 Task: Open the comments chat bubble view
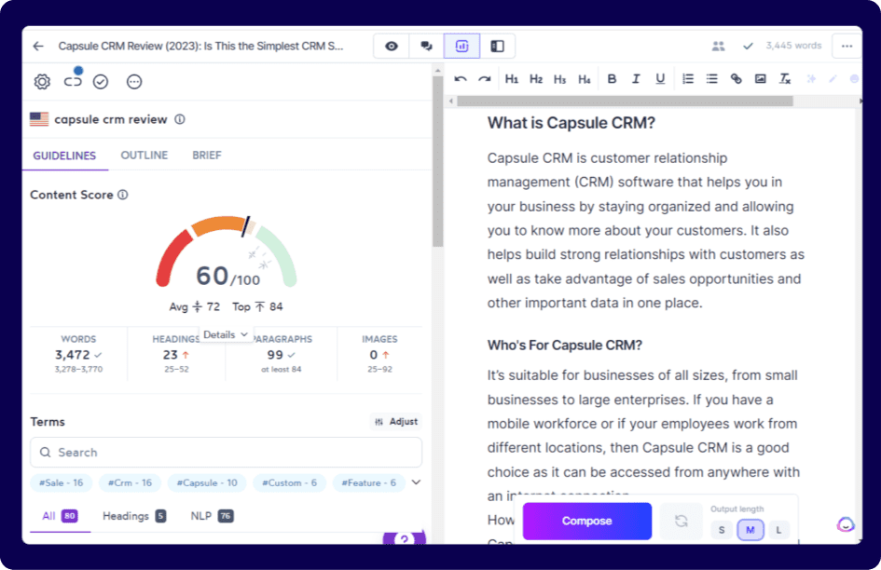[426, 46]
